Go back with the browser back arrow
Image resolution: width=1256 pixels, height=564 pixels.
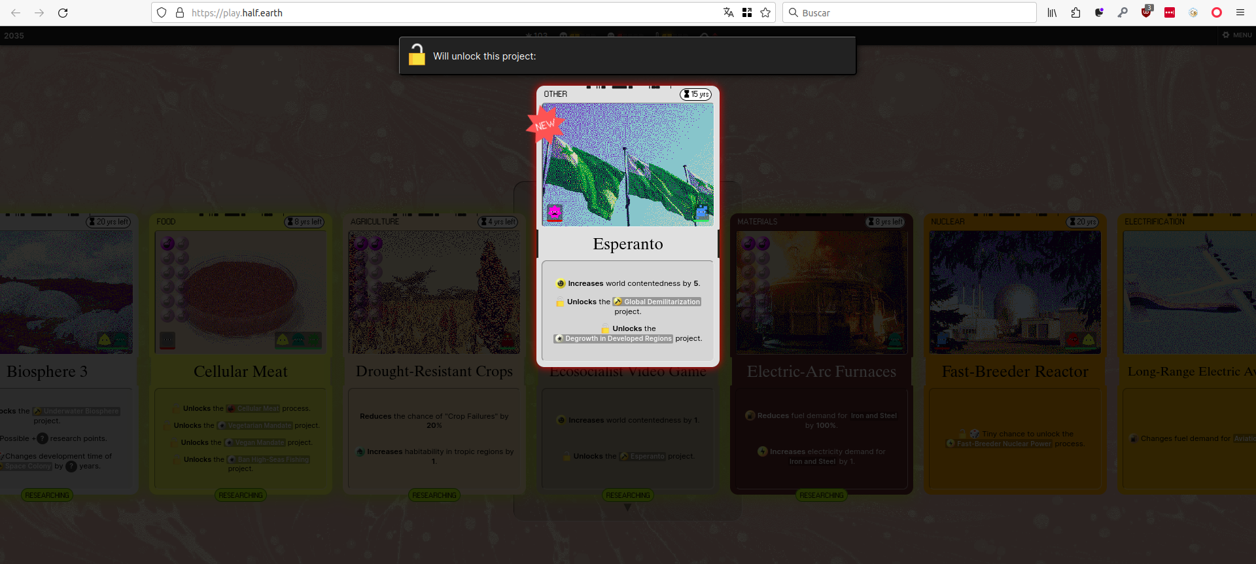click(x=16, y=12)
